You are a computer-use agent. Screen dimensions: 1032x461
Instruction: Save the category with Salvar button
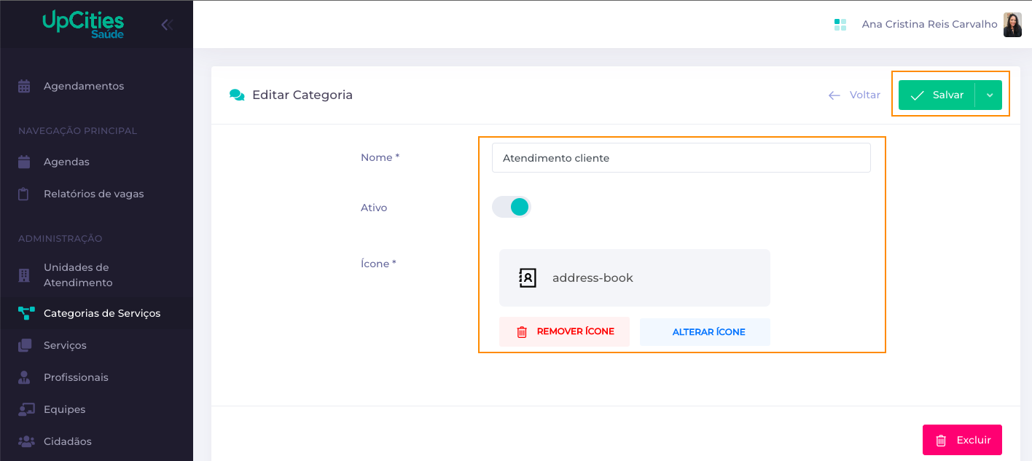pos(937,95)
